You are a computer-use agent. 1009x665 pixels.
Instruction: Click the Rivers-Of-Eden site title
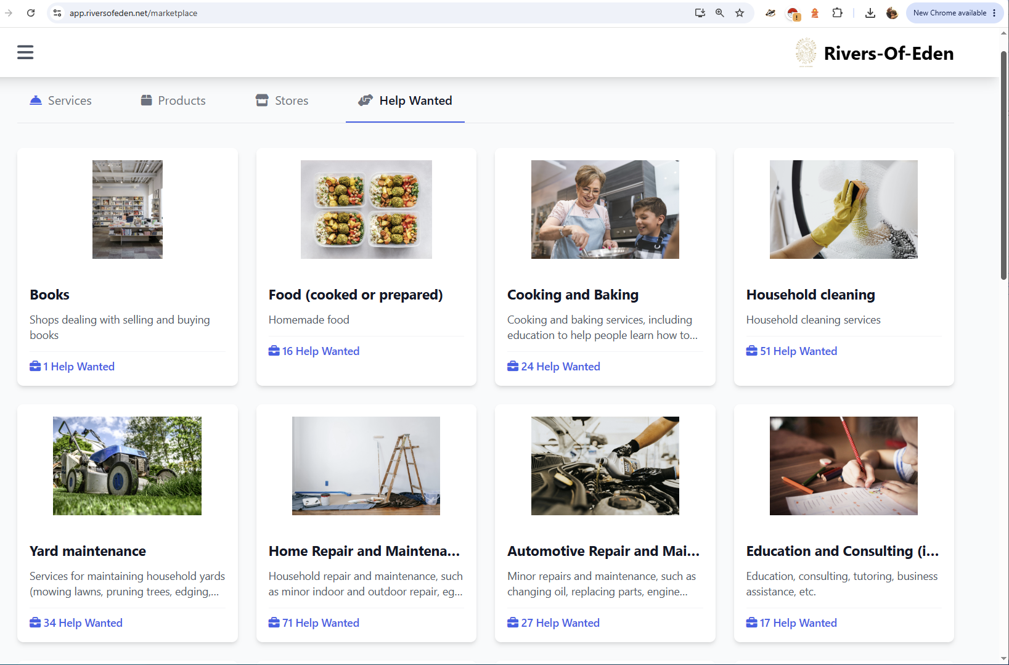[x=889, y=54]
